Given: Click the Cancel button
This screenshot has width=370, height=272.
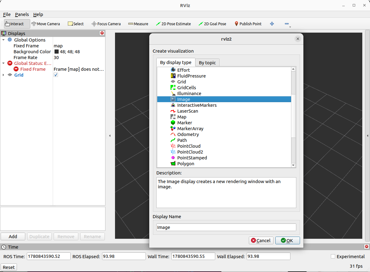Looking at the screenshot, I should pyautogui.click(x=261, y=240).
